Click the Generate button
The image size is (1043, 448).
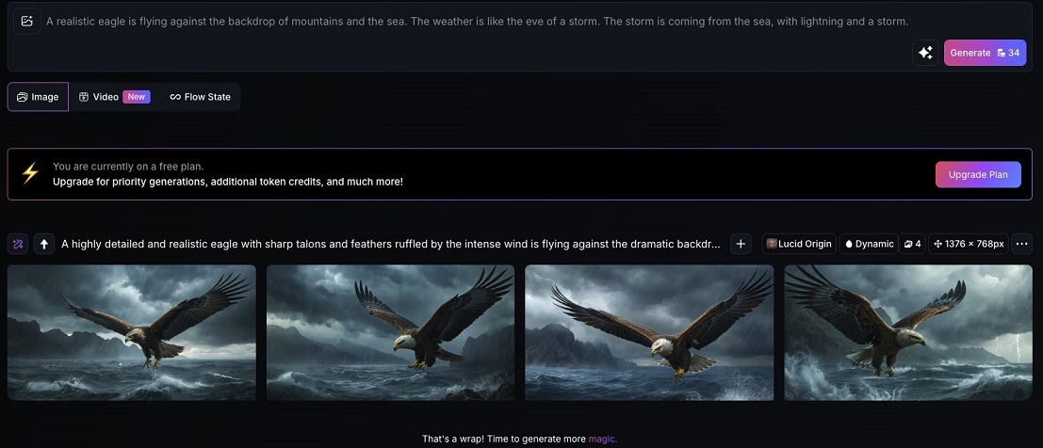click(x=985, y=53)
